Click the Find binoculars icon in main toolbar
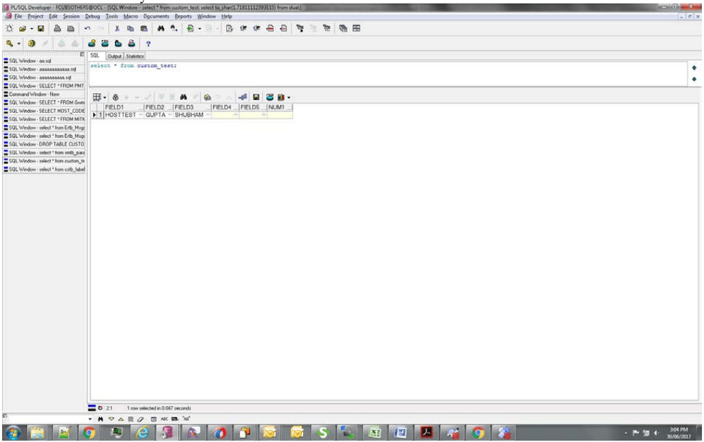 coord(161,29)
